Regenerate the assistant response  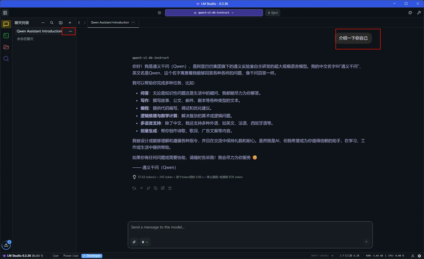[x=134, y=188]
